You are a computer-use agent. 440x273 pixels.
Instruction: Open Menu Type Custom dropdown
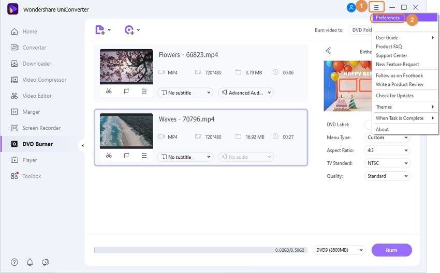(387, 138)
